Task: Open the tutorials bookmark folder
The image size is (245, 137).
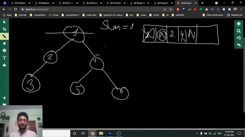Action: click(x=21, y=15)
